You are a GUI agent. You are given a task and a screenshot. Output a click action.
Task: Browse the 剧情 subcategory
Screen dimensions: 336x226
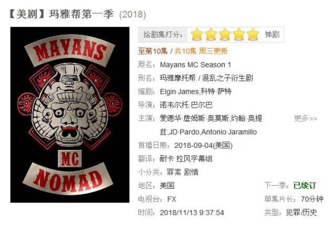[x=191, y=172]
